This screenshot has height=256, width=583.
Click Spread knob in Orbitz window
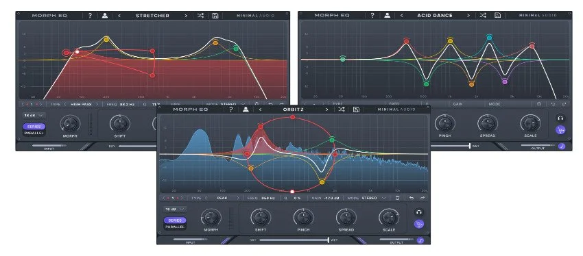pos(346,217)
